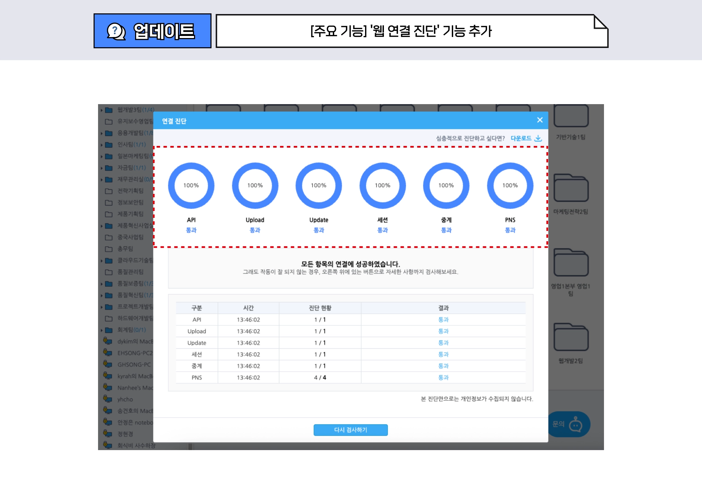
Task: Click the 다시 검사하기 button
Action: click(x=350, y=430)
